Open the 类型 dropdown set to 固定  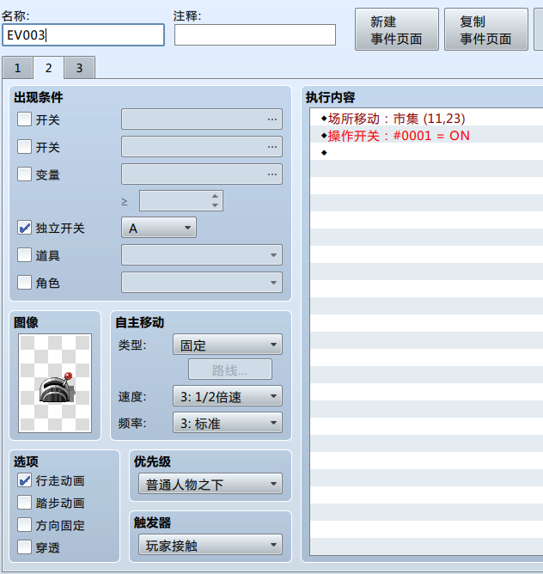(x=228, y=345)
